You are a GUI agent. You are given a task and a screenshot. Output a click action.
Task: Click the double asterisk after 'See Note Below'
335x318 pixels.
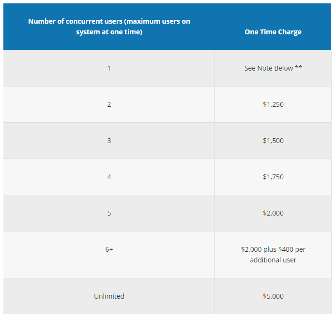click(298, 68)
